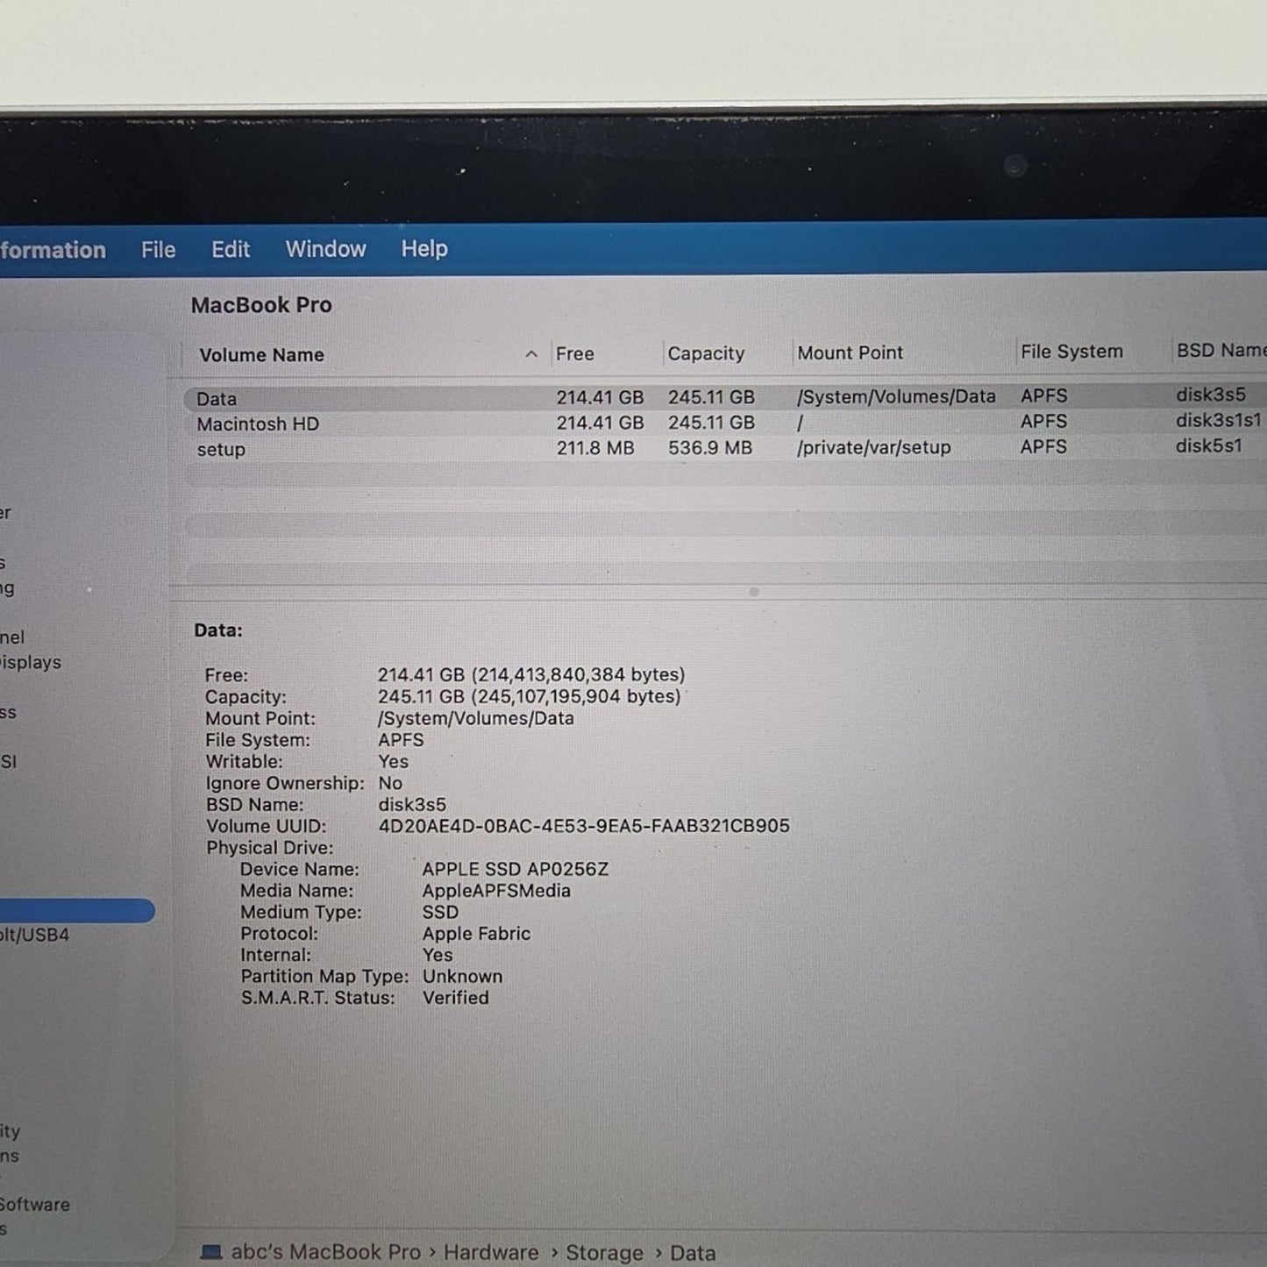Open the Help menu
Image resolution: width=1267 pixels, height=1267 pixels.
pos(423,249)
